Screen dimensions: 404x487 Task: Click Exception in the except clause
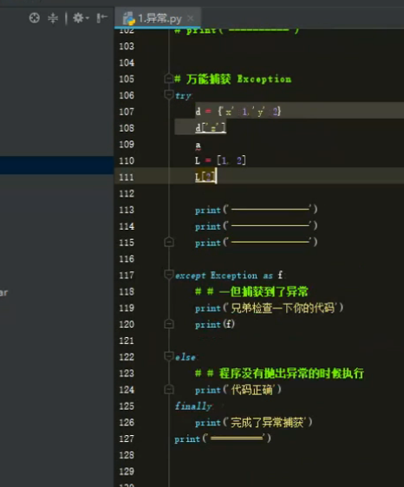click(x=234, y=276)
